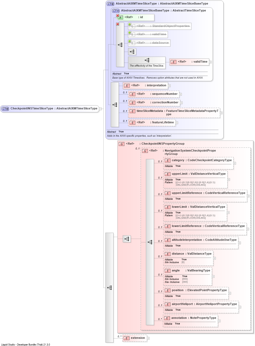Screen dimensions: 255x346
Task: Expand the upperLimitReference element
Action: (x=248, y=196)
